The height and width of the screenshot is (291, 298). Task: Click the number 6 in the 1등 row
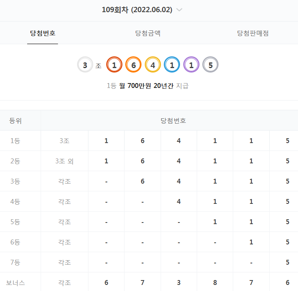pyautogui.click(x=143, y=141)
